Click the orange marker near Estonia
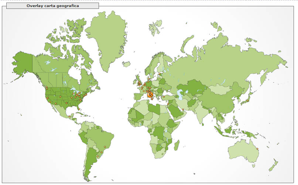 pos(160,74)
